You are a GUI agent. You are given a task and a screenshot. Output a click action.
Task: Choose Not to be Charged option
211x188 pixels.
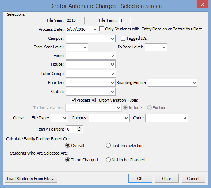click(108, 160)
